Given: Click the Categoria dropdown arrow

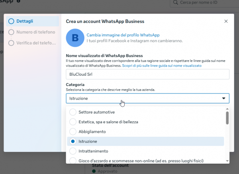Looking at the screenshot, I should pyautogui.click(x=223, y=98).
